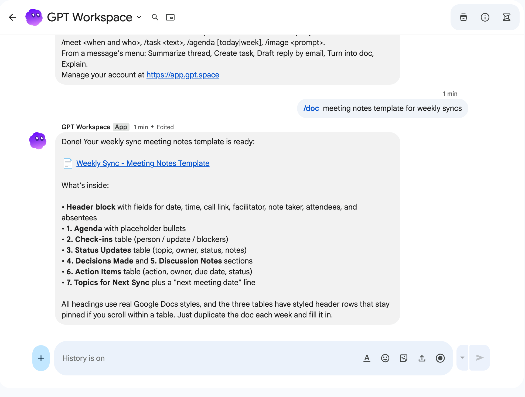Click the App badge next to GPT Workspace
The height and width of the screenshot is (397, 525).
coord(121,127)
